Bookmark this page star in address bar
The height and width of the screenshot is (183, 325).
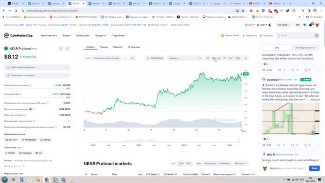243,11
